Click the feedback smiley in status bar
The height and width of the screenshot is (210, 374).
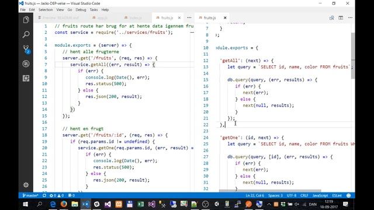tap(348, 195)
